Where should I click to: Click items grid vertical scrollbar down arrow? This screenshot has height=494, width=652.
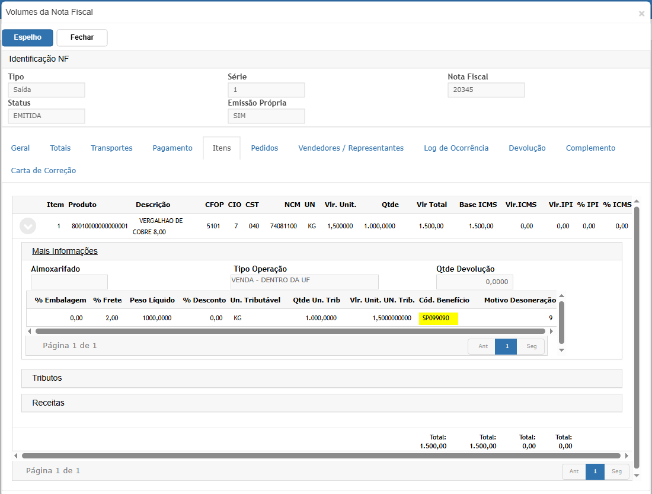coord(636,475)
